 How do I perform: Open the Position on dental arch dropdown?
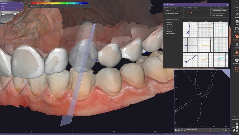click(x=196, y=130)
